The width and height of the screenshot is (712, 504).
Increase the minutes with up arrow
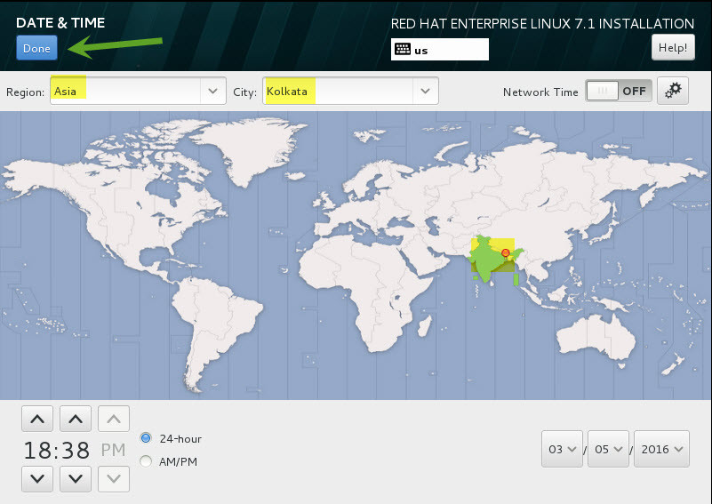click(x=76, y=419)
